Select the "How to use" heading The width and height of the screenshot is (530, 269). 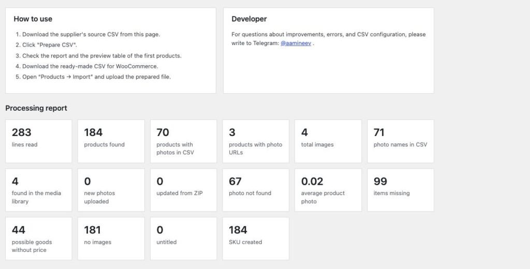[33, 19]
